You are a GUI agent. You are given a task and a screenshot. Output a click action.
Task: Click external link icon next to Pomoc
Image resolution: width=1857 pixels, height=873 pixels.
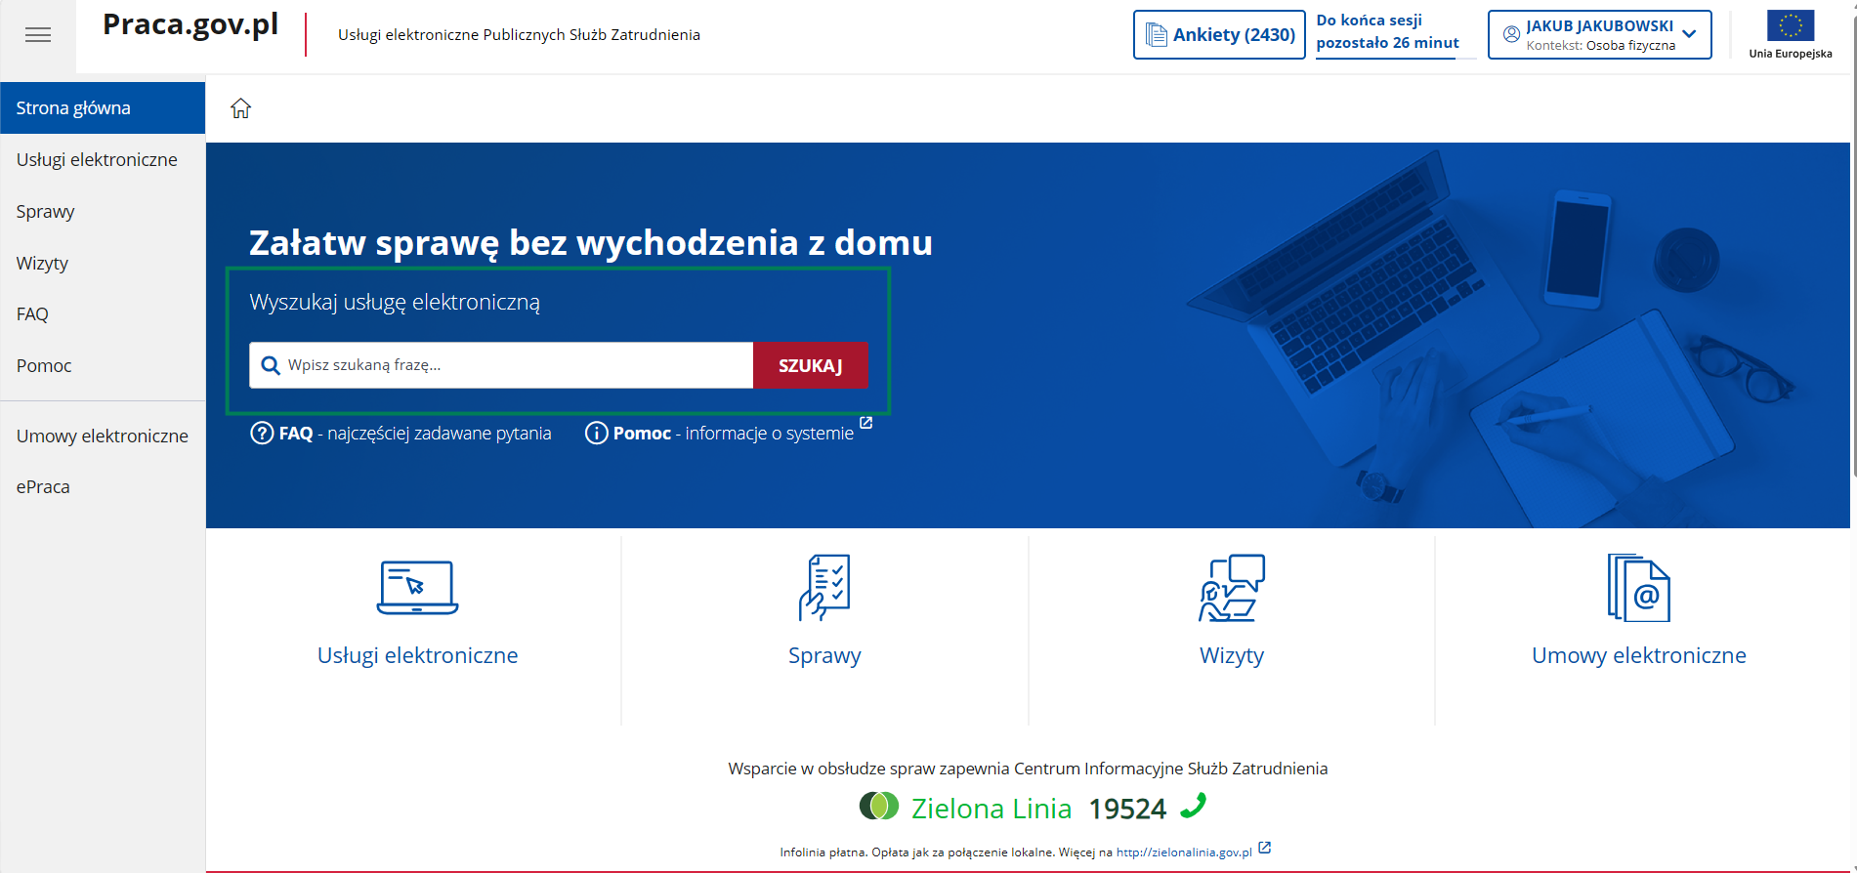pos(865,423)
